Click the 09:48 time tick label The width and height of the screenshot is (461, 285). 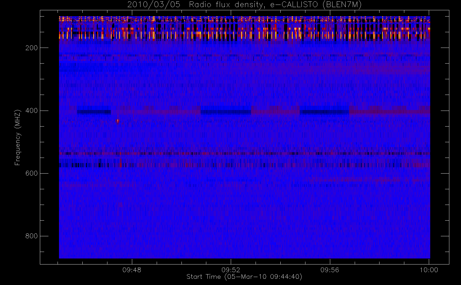[132, 270]
